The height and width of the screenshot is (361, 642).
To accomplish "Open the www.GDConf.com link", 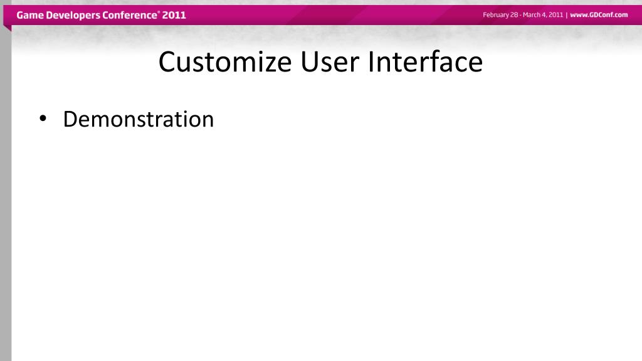I will coord(599,15).
